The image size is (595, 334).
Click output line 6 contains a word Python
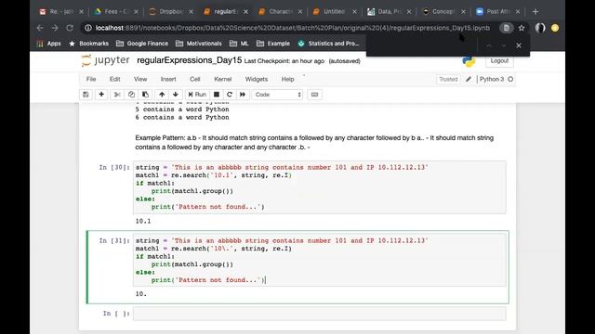coord(182,118)
